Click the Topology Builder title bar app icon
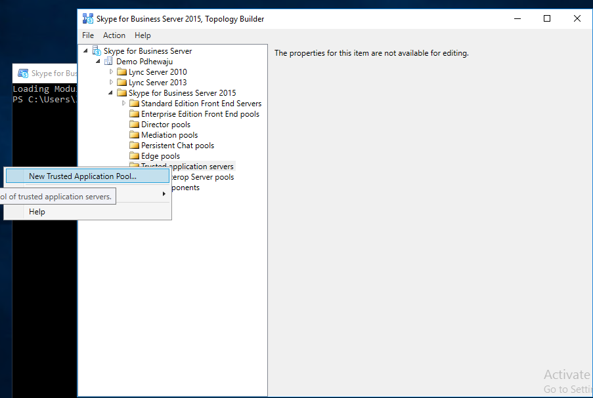The width and height of the screenshot is (593, 398). 88,18
